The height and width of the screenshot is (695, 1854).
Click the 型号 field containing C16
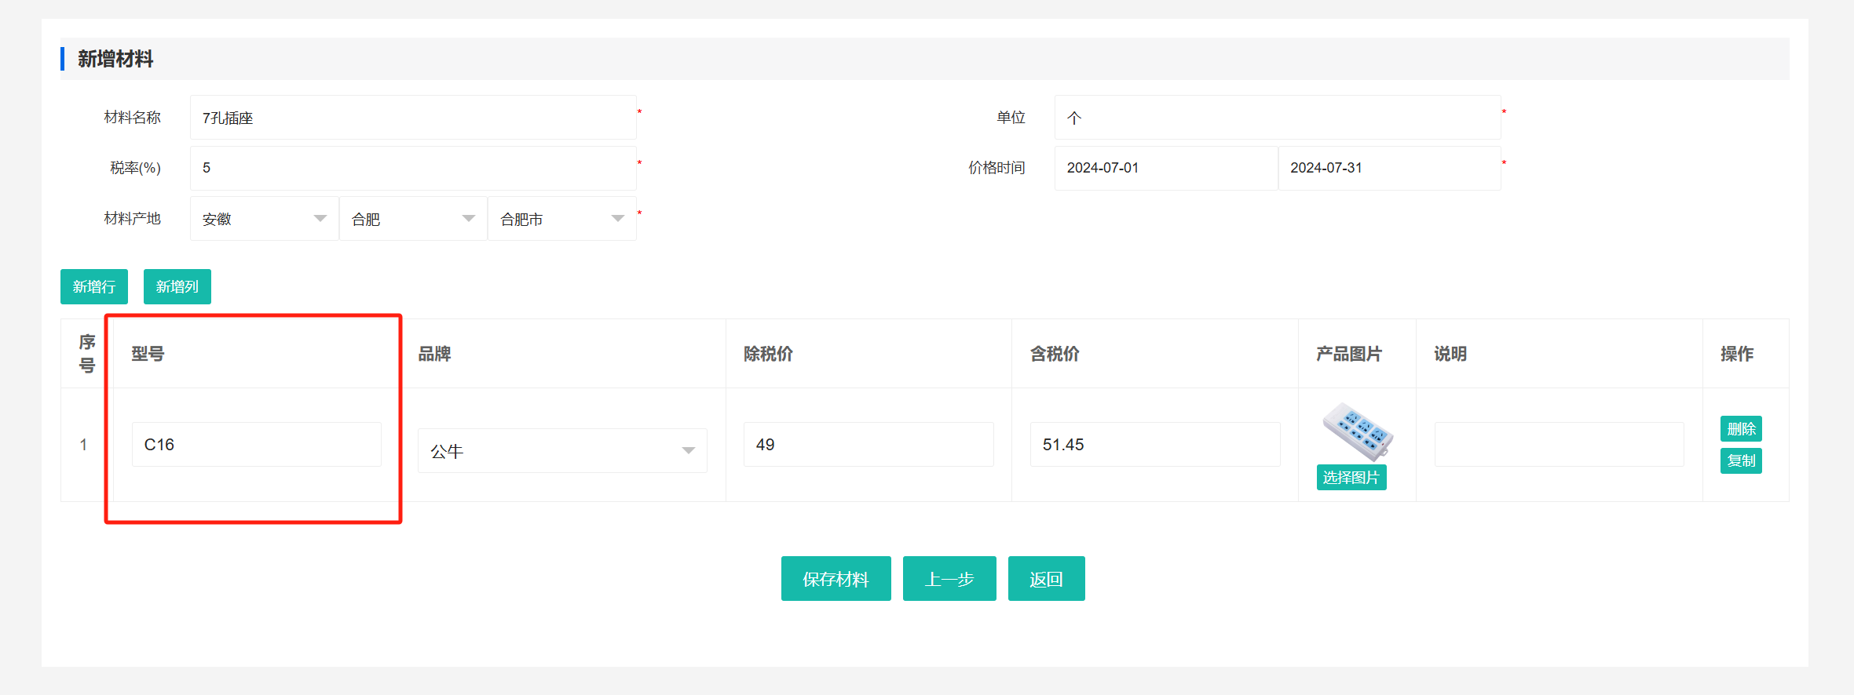(256, 445)
